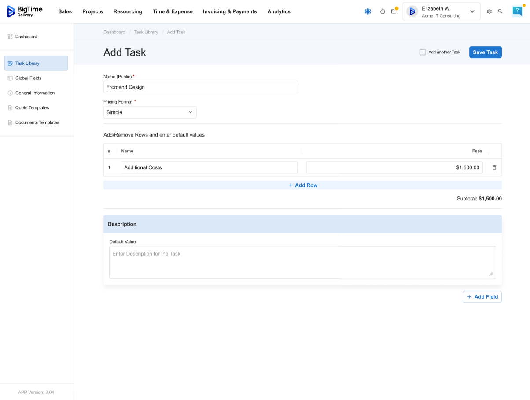Click the Save Task button
This screenshot has height=400, width=530.
point(485,52)
